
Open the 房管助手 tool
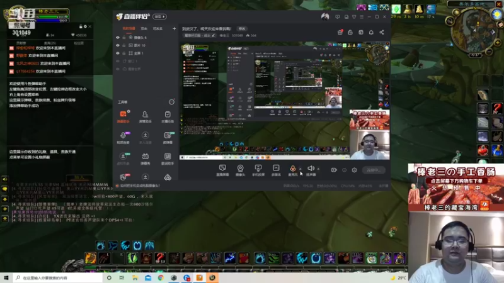click(x=145, y=117)
